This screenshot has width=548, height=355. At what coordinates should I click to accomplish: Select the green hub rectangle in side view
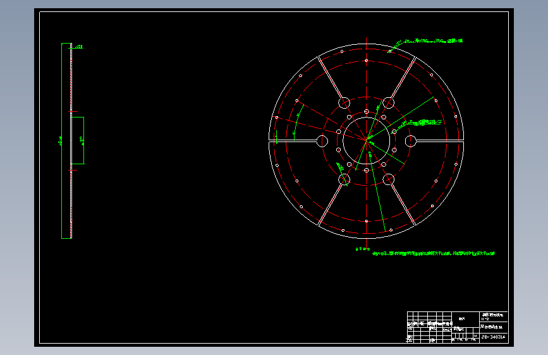point(78,140)
